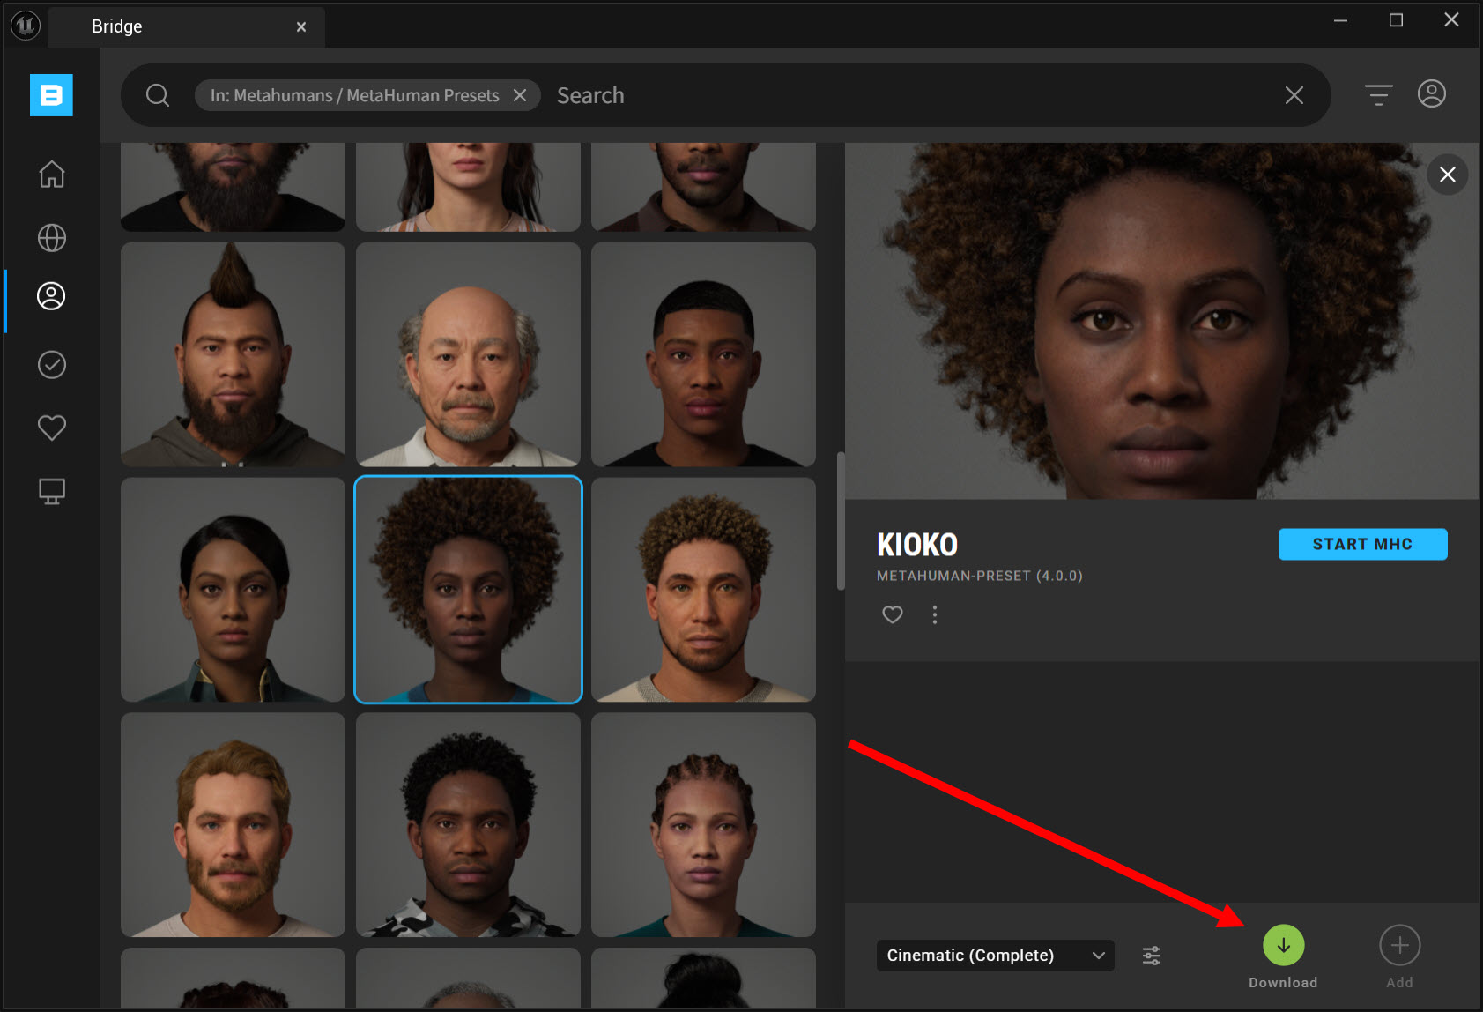Open the checkmark Downloaded assets icon in the sidebar
This screenshot has width=1483, height=1012.
pyautogui.click(x=52, y=365)
